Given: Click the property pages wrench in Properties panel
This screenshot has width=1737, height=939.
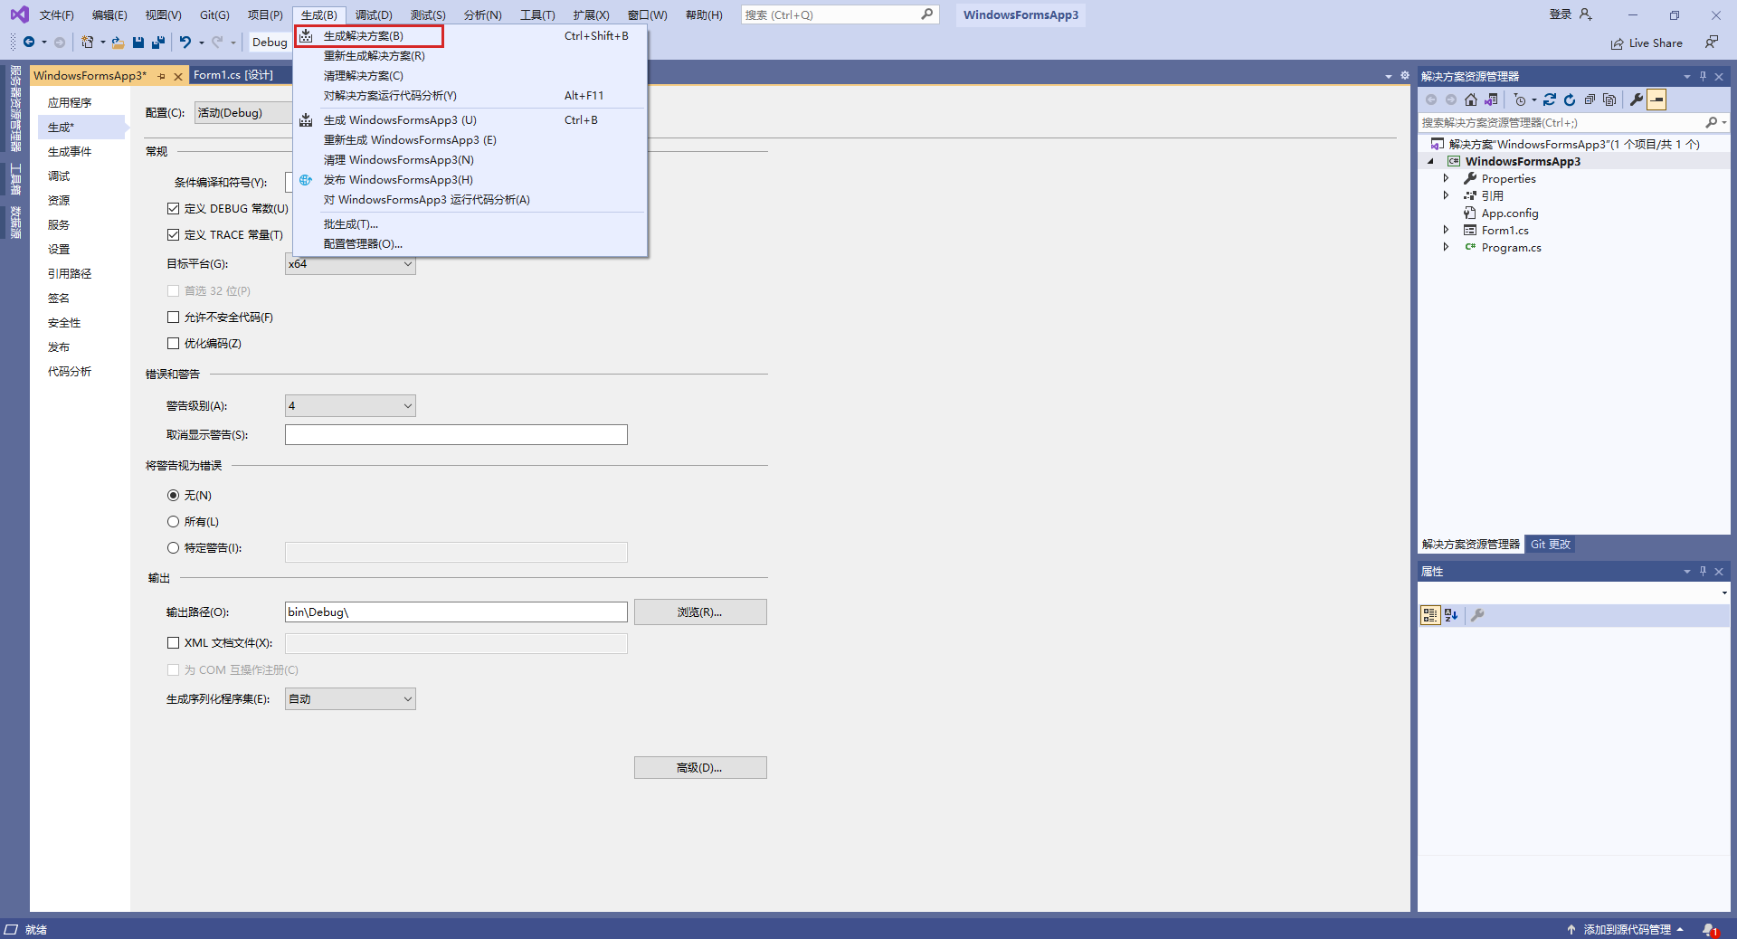Looking at the screenshot, I should 1477,615.
